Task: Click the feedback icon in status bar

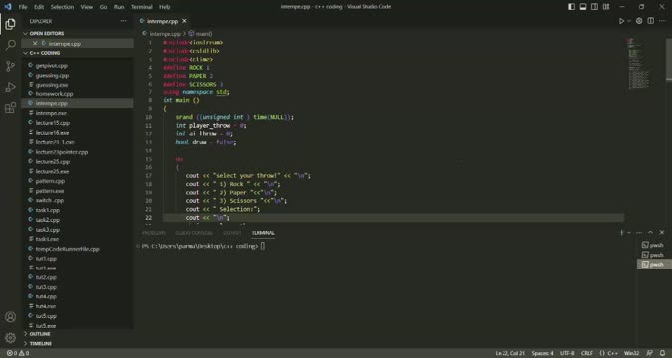Action: (x=649, y=353)
